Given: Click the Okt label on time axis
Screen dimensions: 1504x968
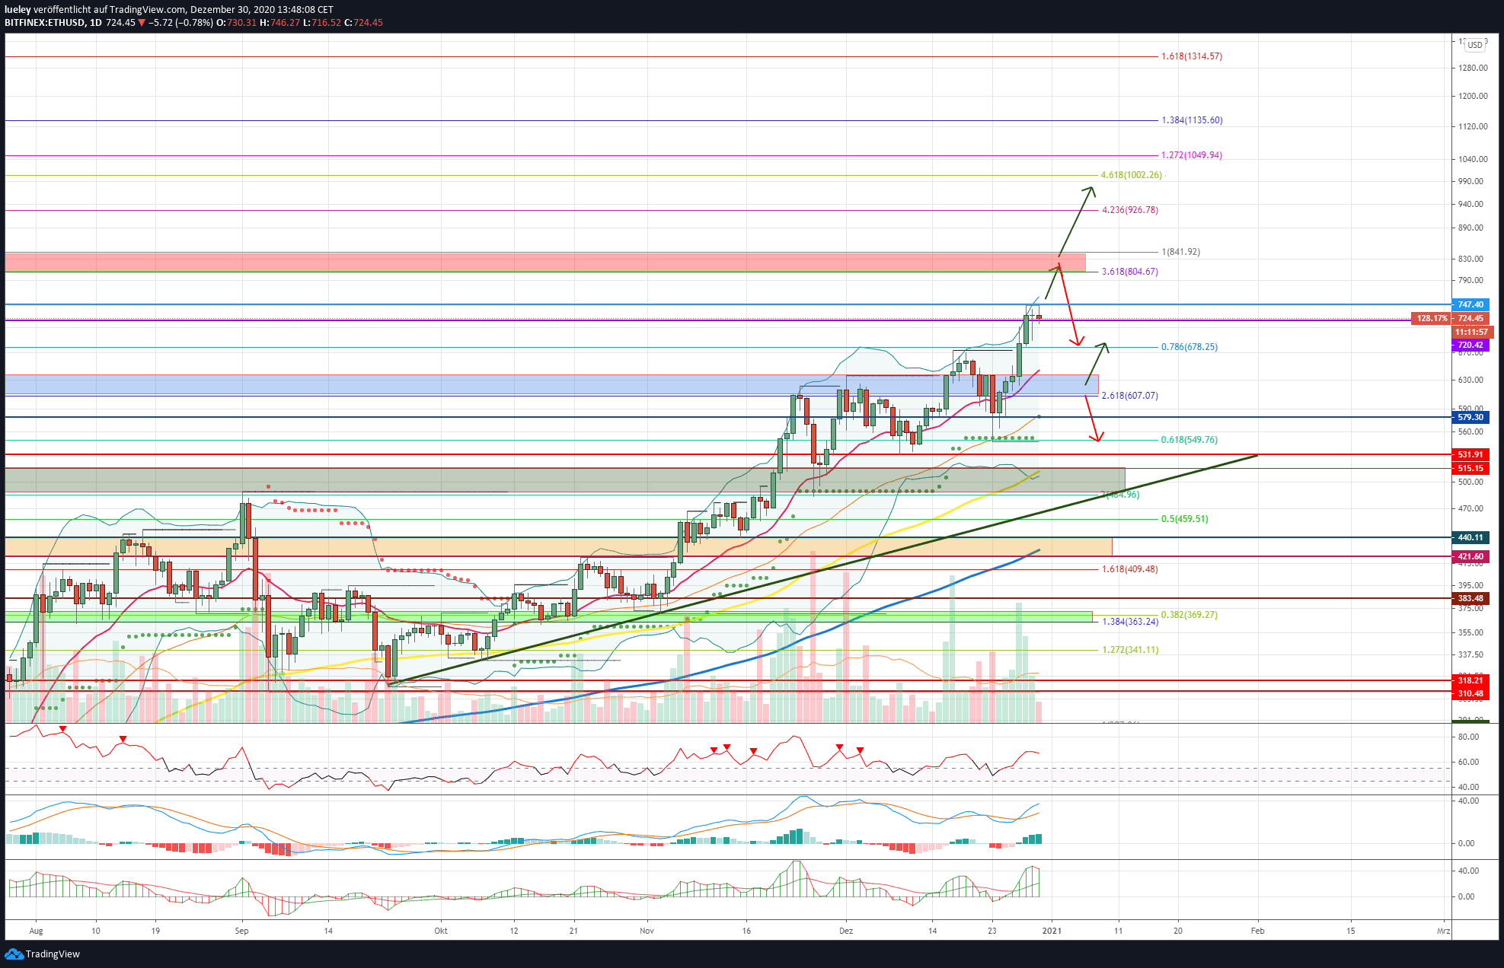Looking at the screenshot, I should (x=441, y=931).
